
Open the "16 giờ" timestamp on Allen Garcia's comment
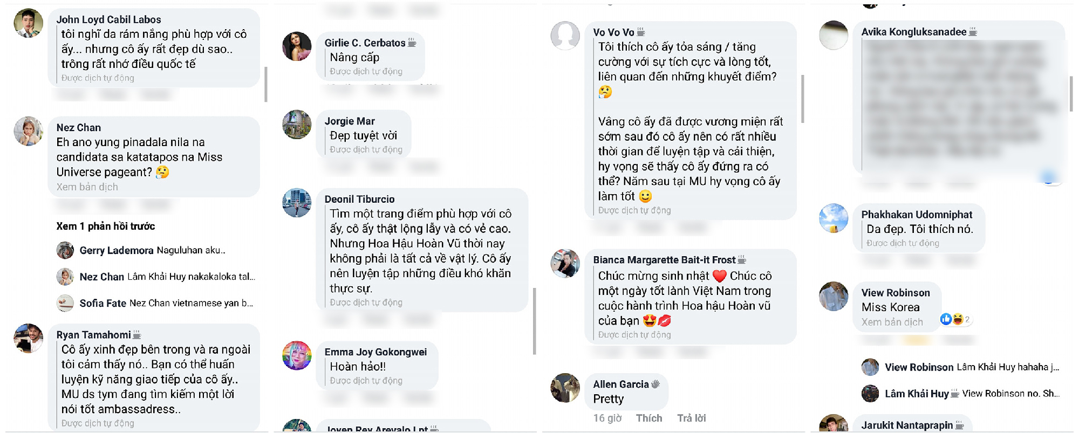click(x=607, y=418)
